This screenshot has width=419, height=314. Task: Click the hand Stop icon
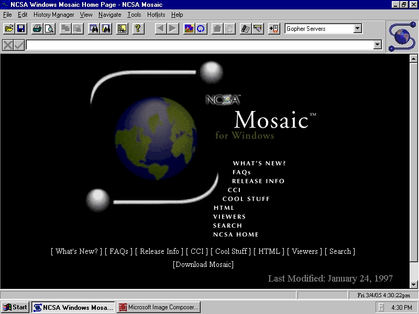tap(229, 29)
